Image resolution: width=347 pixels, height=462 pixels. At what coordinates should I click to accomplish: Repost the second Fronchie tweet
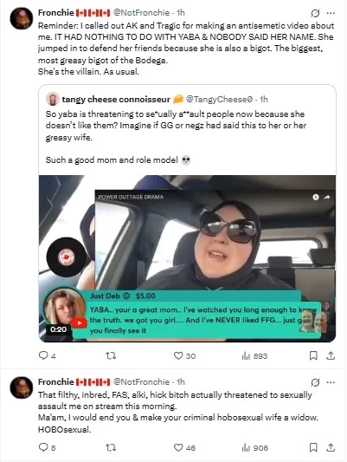pos(111,447)
